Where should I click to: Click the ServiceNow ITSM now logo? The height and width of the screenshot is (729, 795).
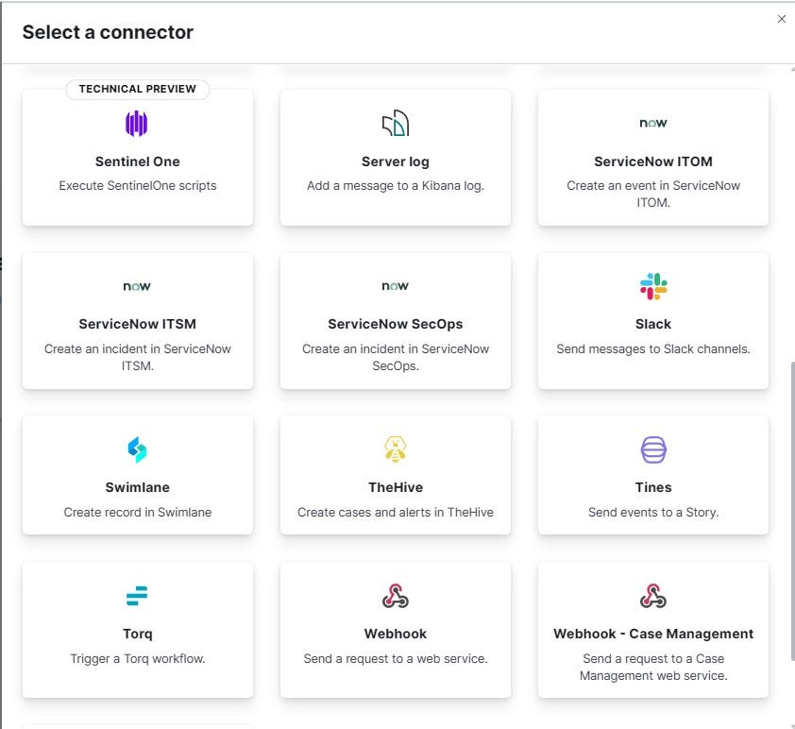(137, 286)
